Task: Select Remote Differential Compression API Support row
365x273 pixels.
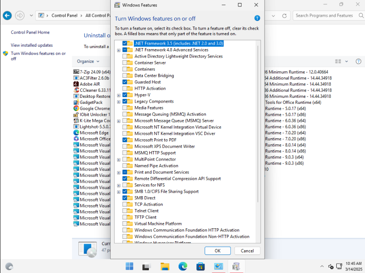Action: (178, 179)
